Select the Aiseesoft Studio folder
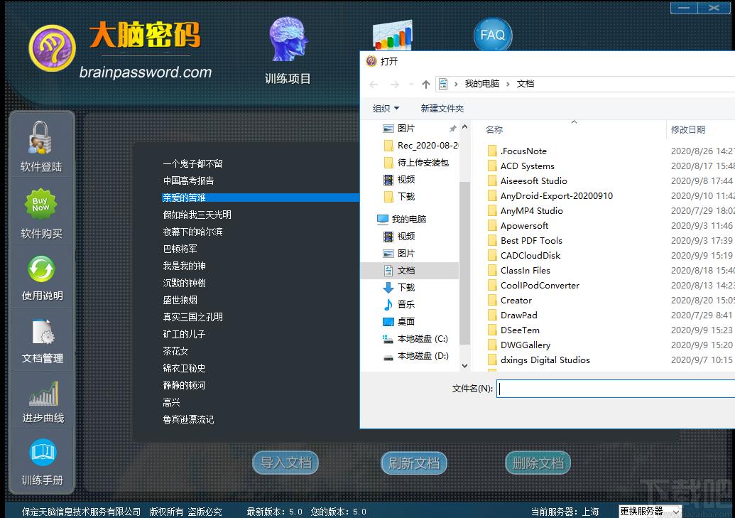The width and height of the screenshot is (735, 518). click(533, 181)
